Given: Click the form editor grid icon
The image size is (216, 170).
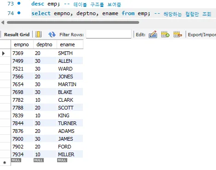Looking at the screenshot, I should (38, 34).
